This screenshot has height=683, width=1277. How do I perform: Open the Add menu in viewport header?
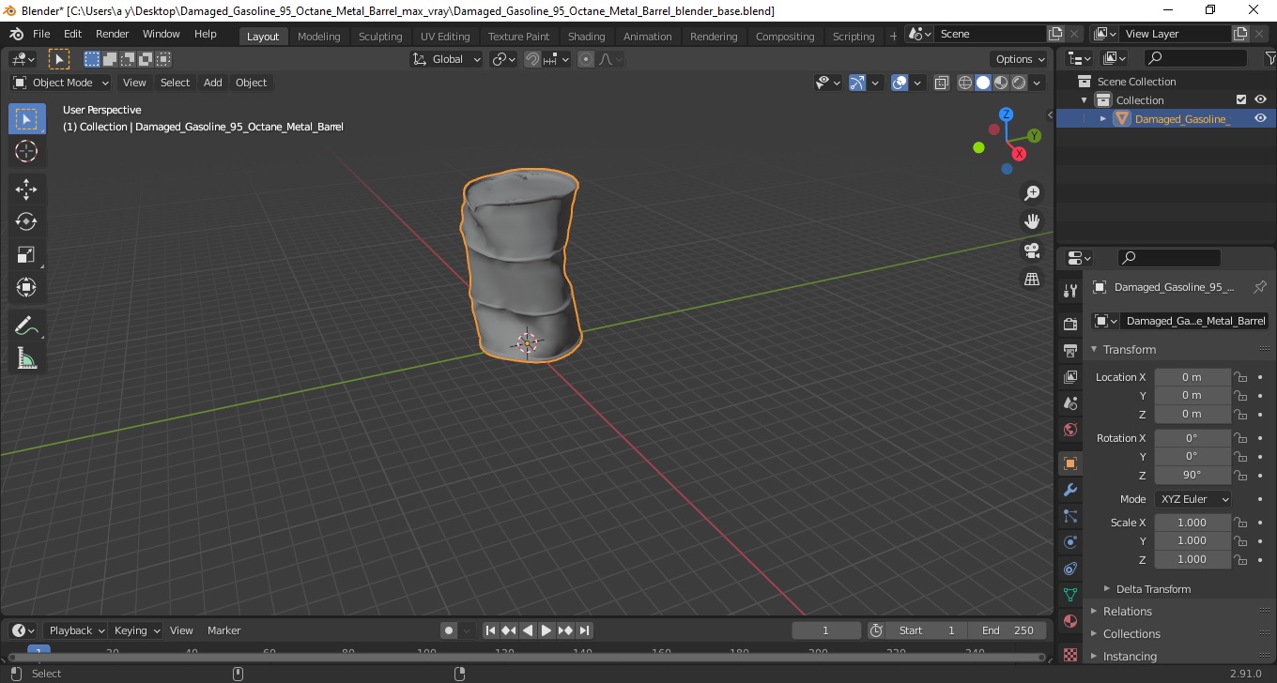pos(213,83)
